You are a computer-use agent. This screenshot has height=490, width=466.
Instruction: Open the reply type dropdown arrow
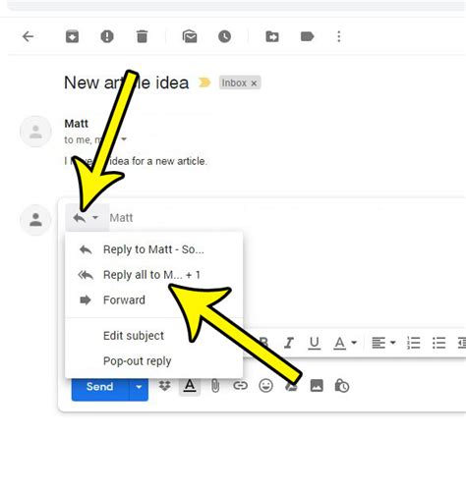tap(95, 217)
